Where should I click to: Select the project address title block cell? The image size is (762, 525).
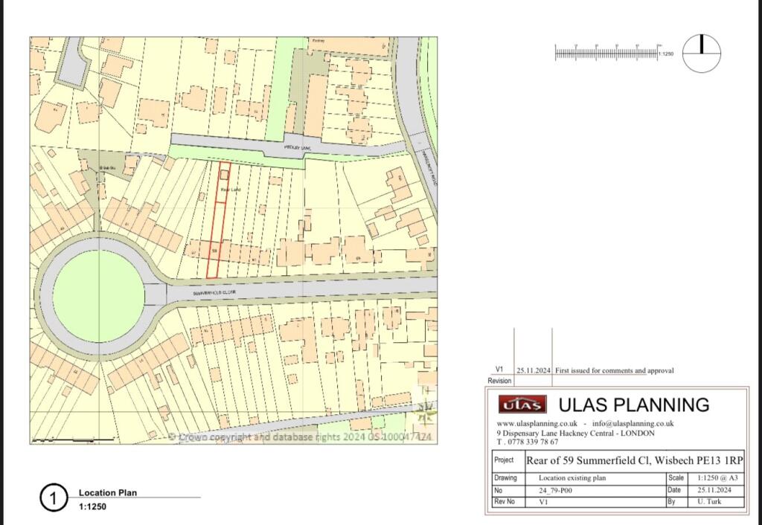634,460
